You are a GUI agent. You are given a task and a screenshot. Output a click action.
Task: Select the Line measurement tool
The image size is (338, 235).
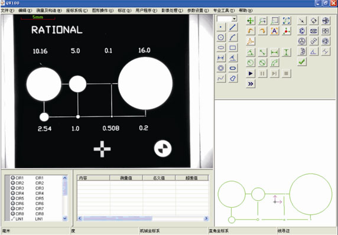pyautogui.click(x=233, y=27)
